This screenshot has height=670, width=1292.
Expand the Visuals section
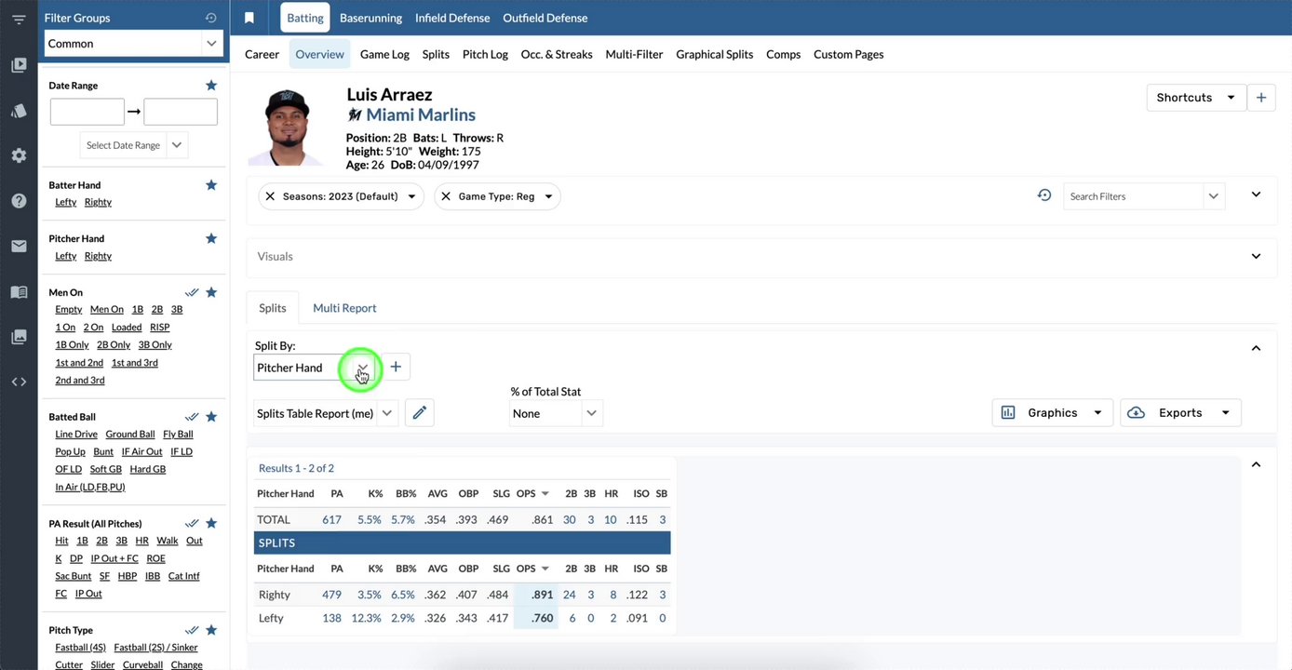[1256, 256]
